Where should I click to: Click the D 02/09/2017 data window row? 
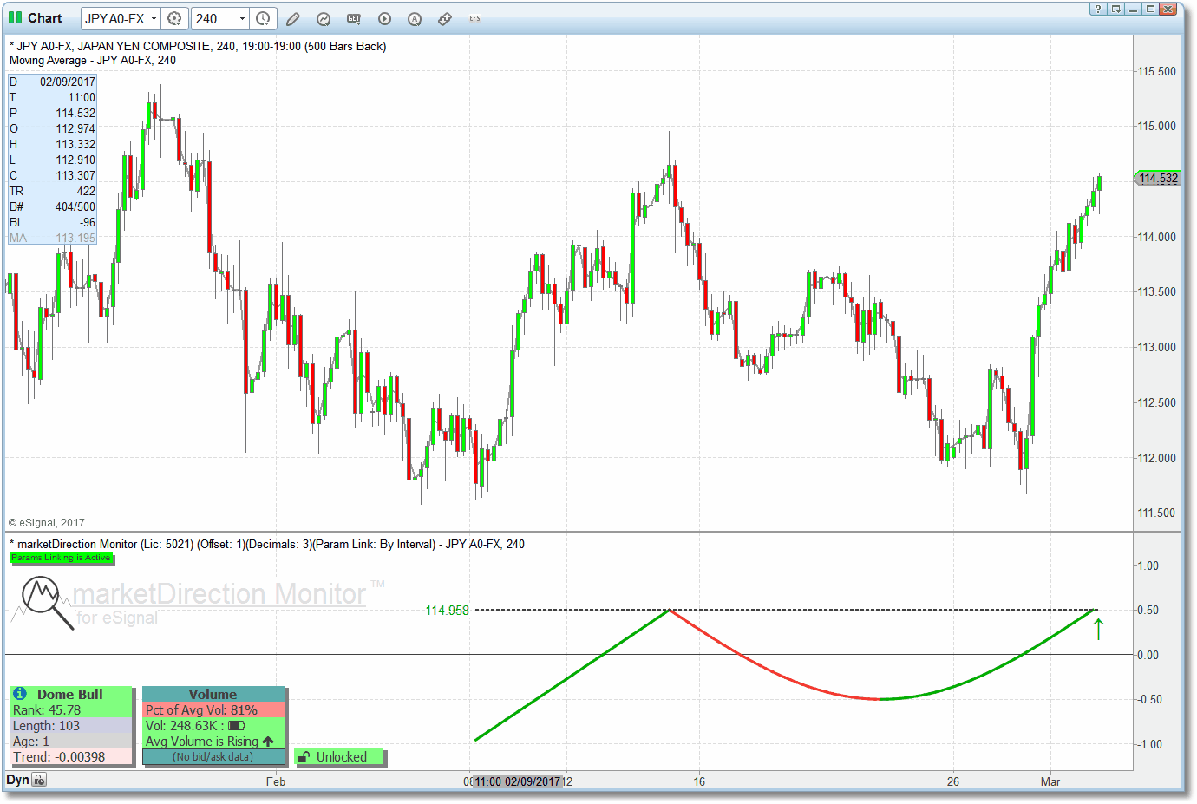coord(52,82)
